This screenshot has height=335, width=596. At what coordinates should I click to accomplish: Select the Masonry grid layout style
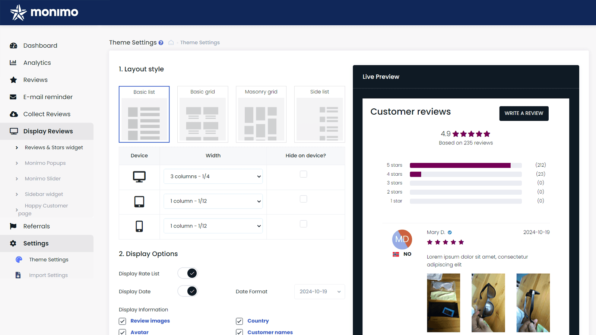coord(261,114)
